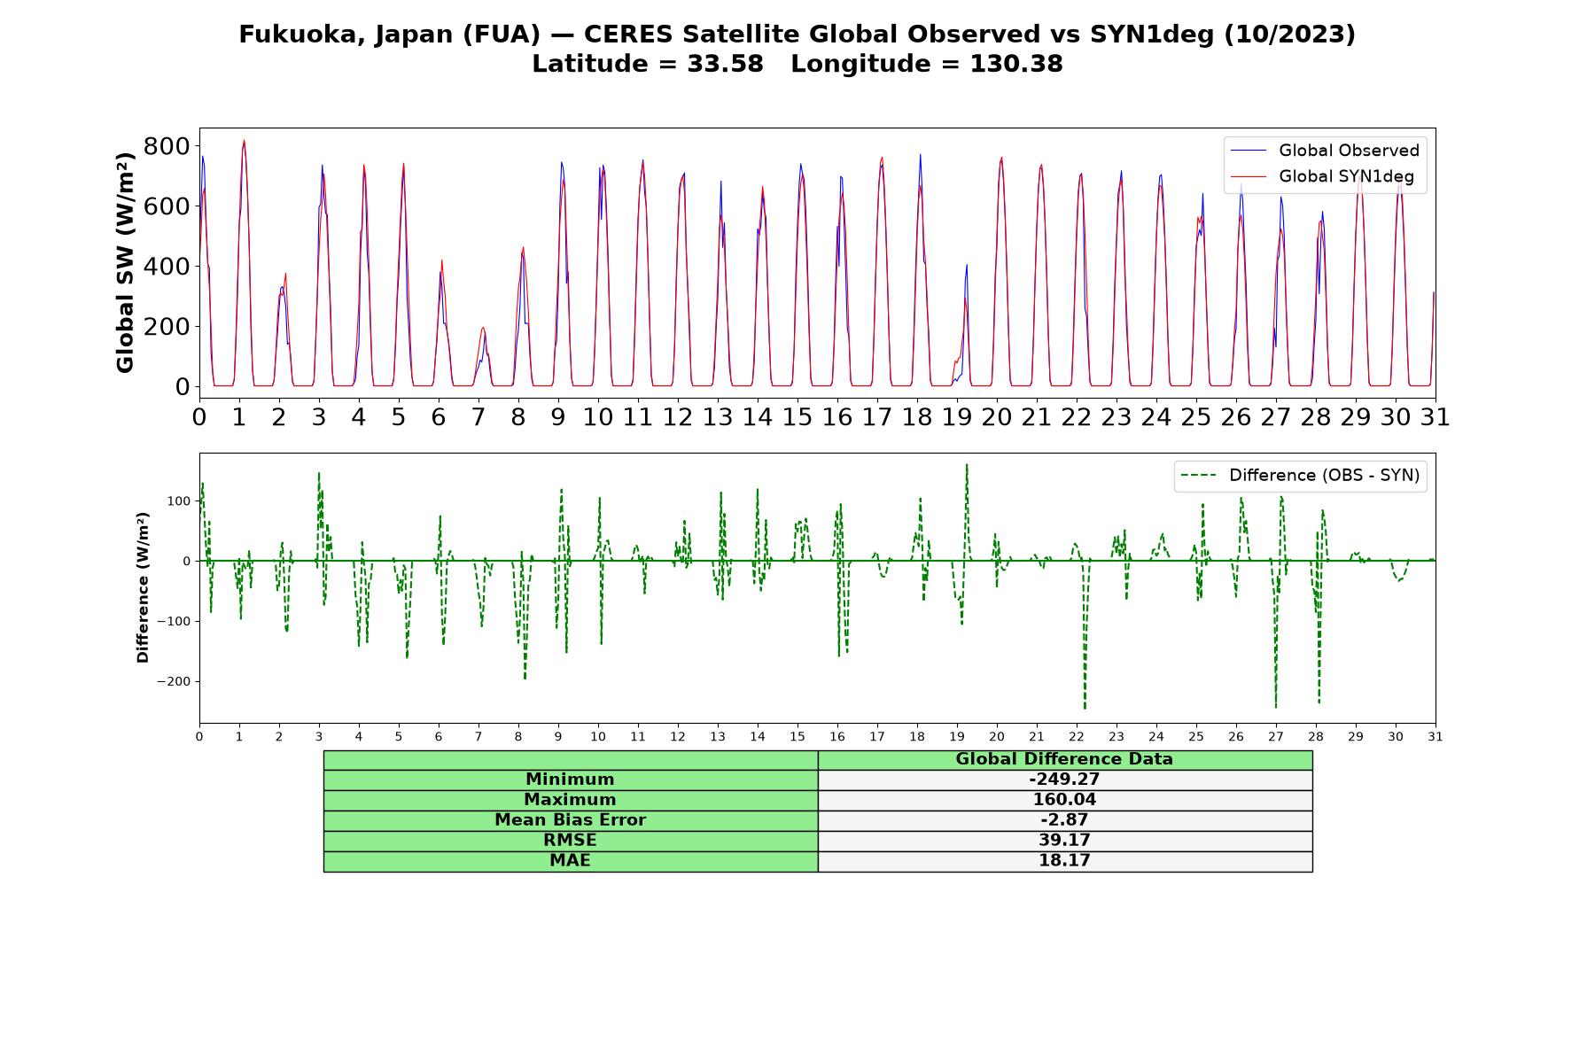This screenshot has height=1063, width=1595.
Task: Click the blue line sample in legend
Action: [x=1249, y=151]
